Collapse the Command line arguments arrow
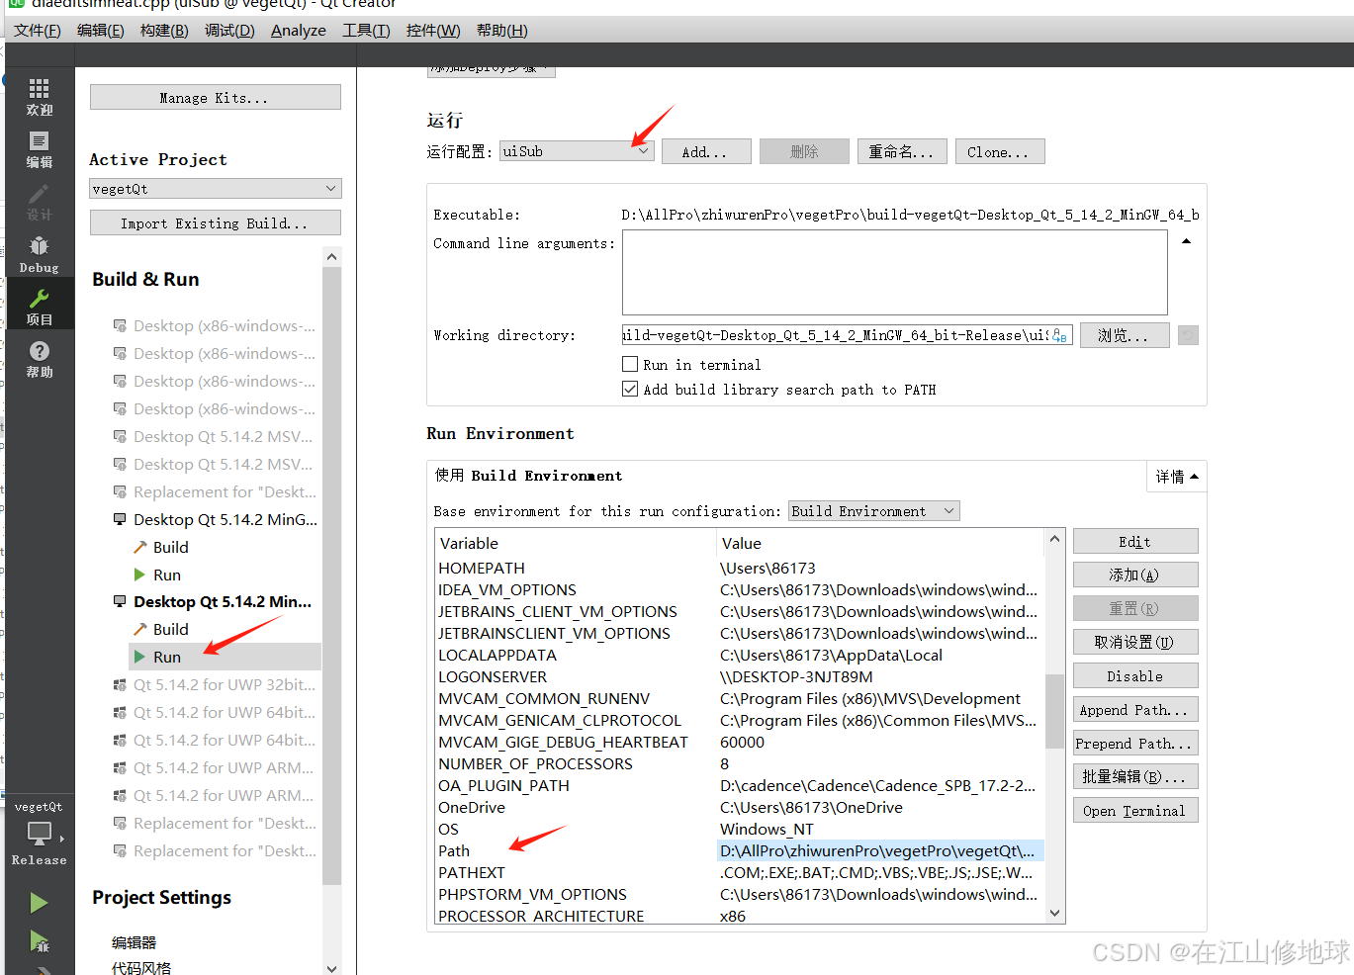The image size is (1354, 975). coord(1186,241)
